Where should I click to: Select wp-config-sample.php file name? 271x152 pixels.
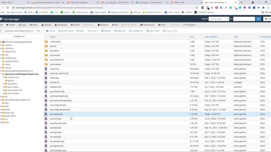point(60,110)
